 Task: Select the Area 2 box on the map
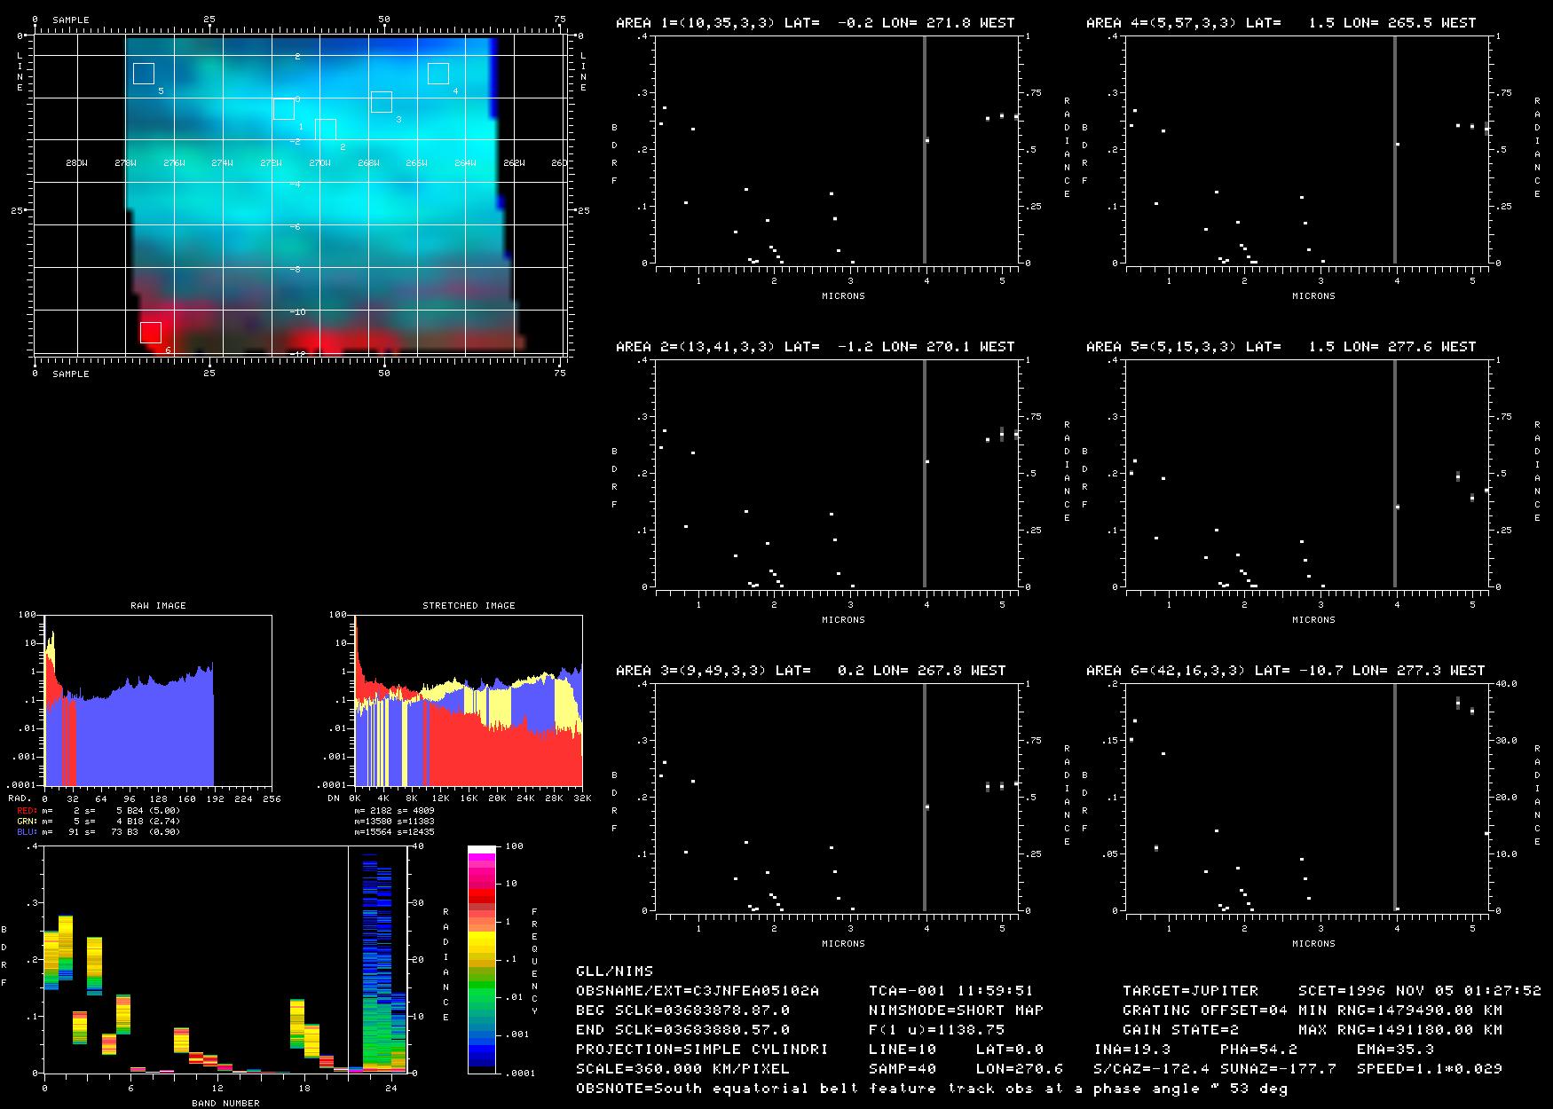coord(325,130)
